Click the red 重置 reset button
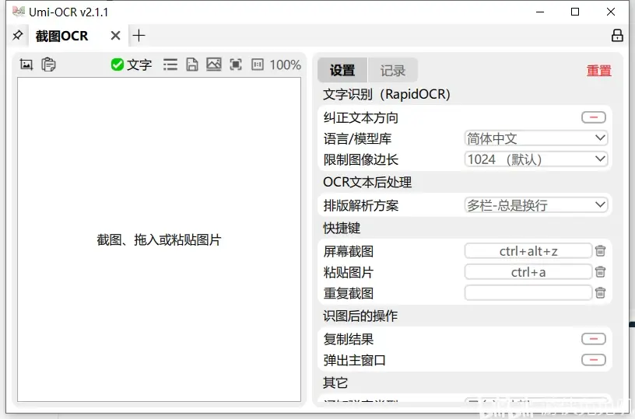Image resolution: width=635 pixels, height=419 pixels. 599,71
